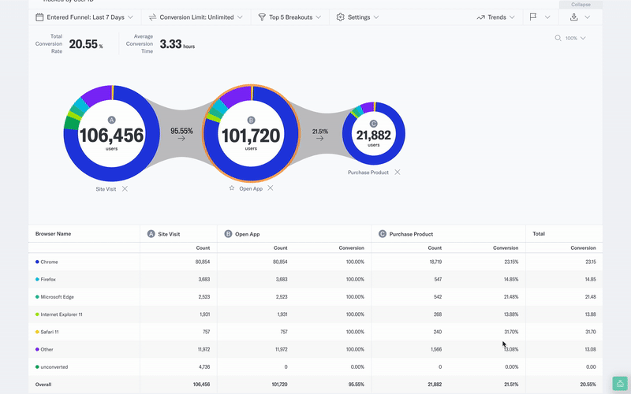Click the funnel filter icon for Breakouts

262,17
